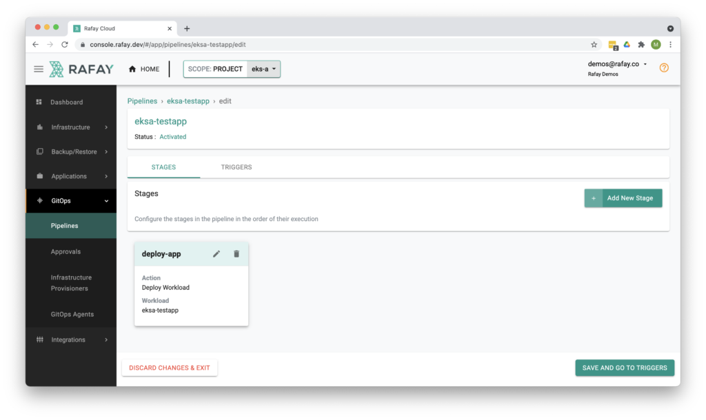This screenshot has width=706, height=420.
Task: Follow the Pipelines breadcrumb link
Action: 142,101
